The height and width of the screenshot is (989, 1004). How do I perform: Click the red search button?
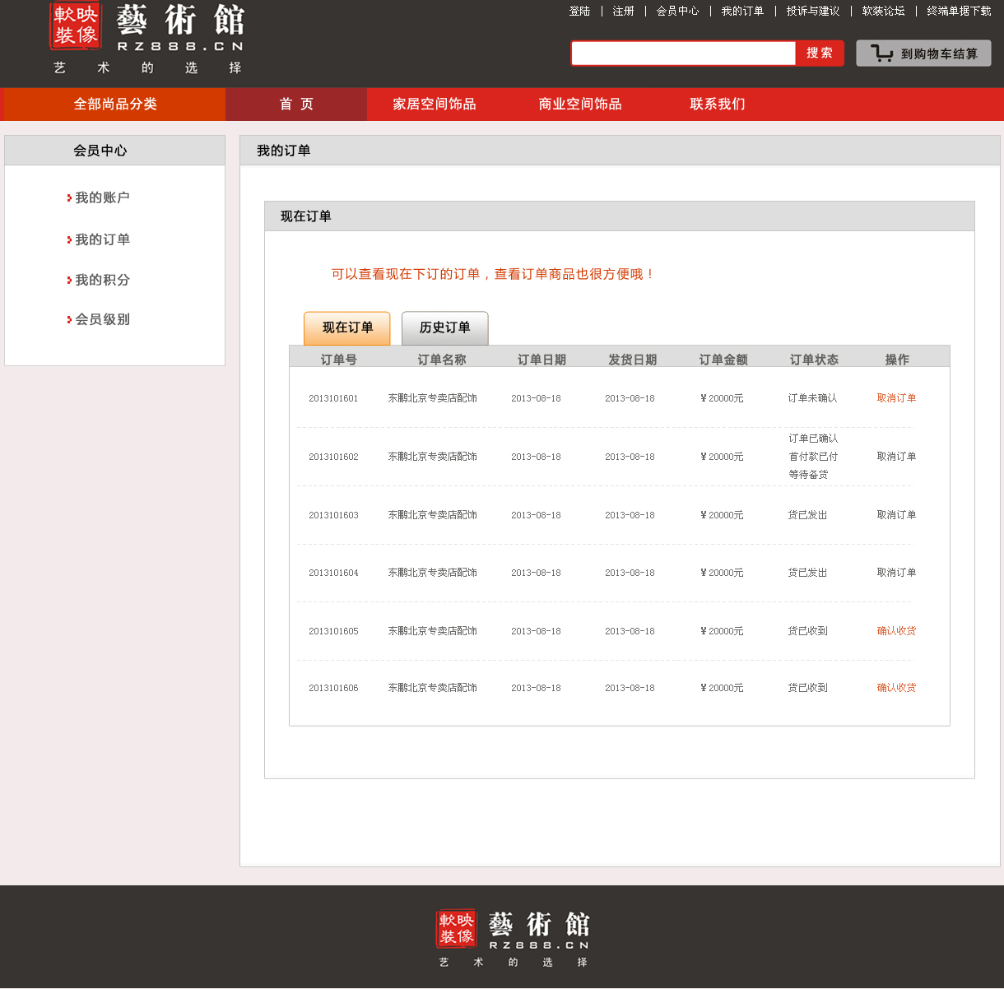click(x=819, y=53)
